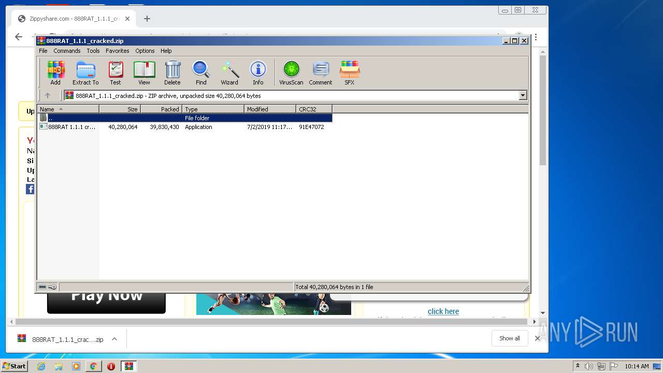Image resolution: width=663 pixels, height=373 pixels.
Task: Run Test on the archive
Action: [x=116, y=73]
